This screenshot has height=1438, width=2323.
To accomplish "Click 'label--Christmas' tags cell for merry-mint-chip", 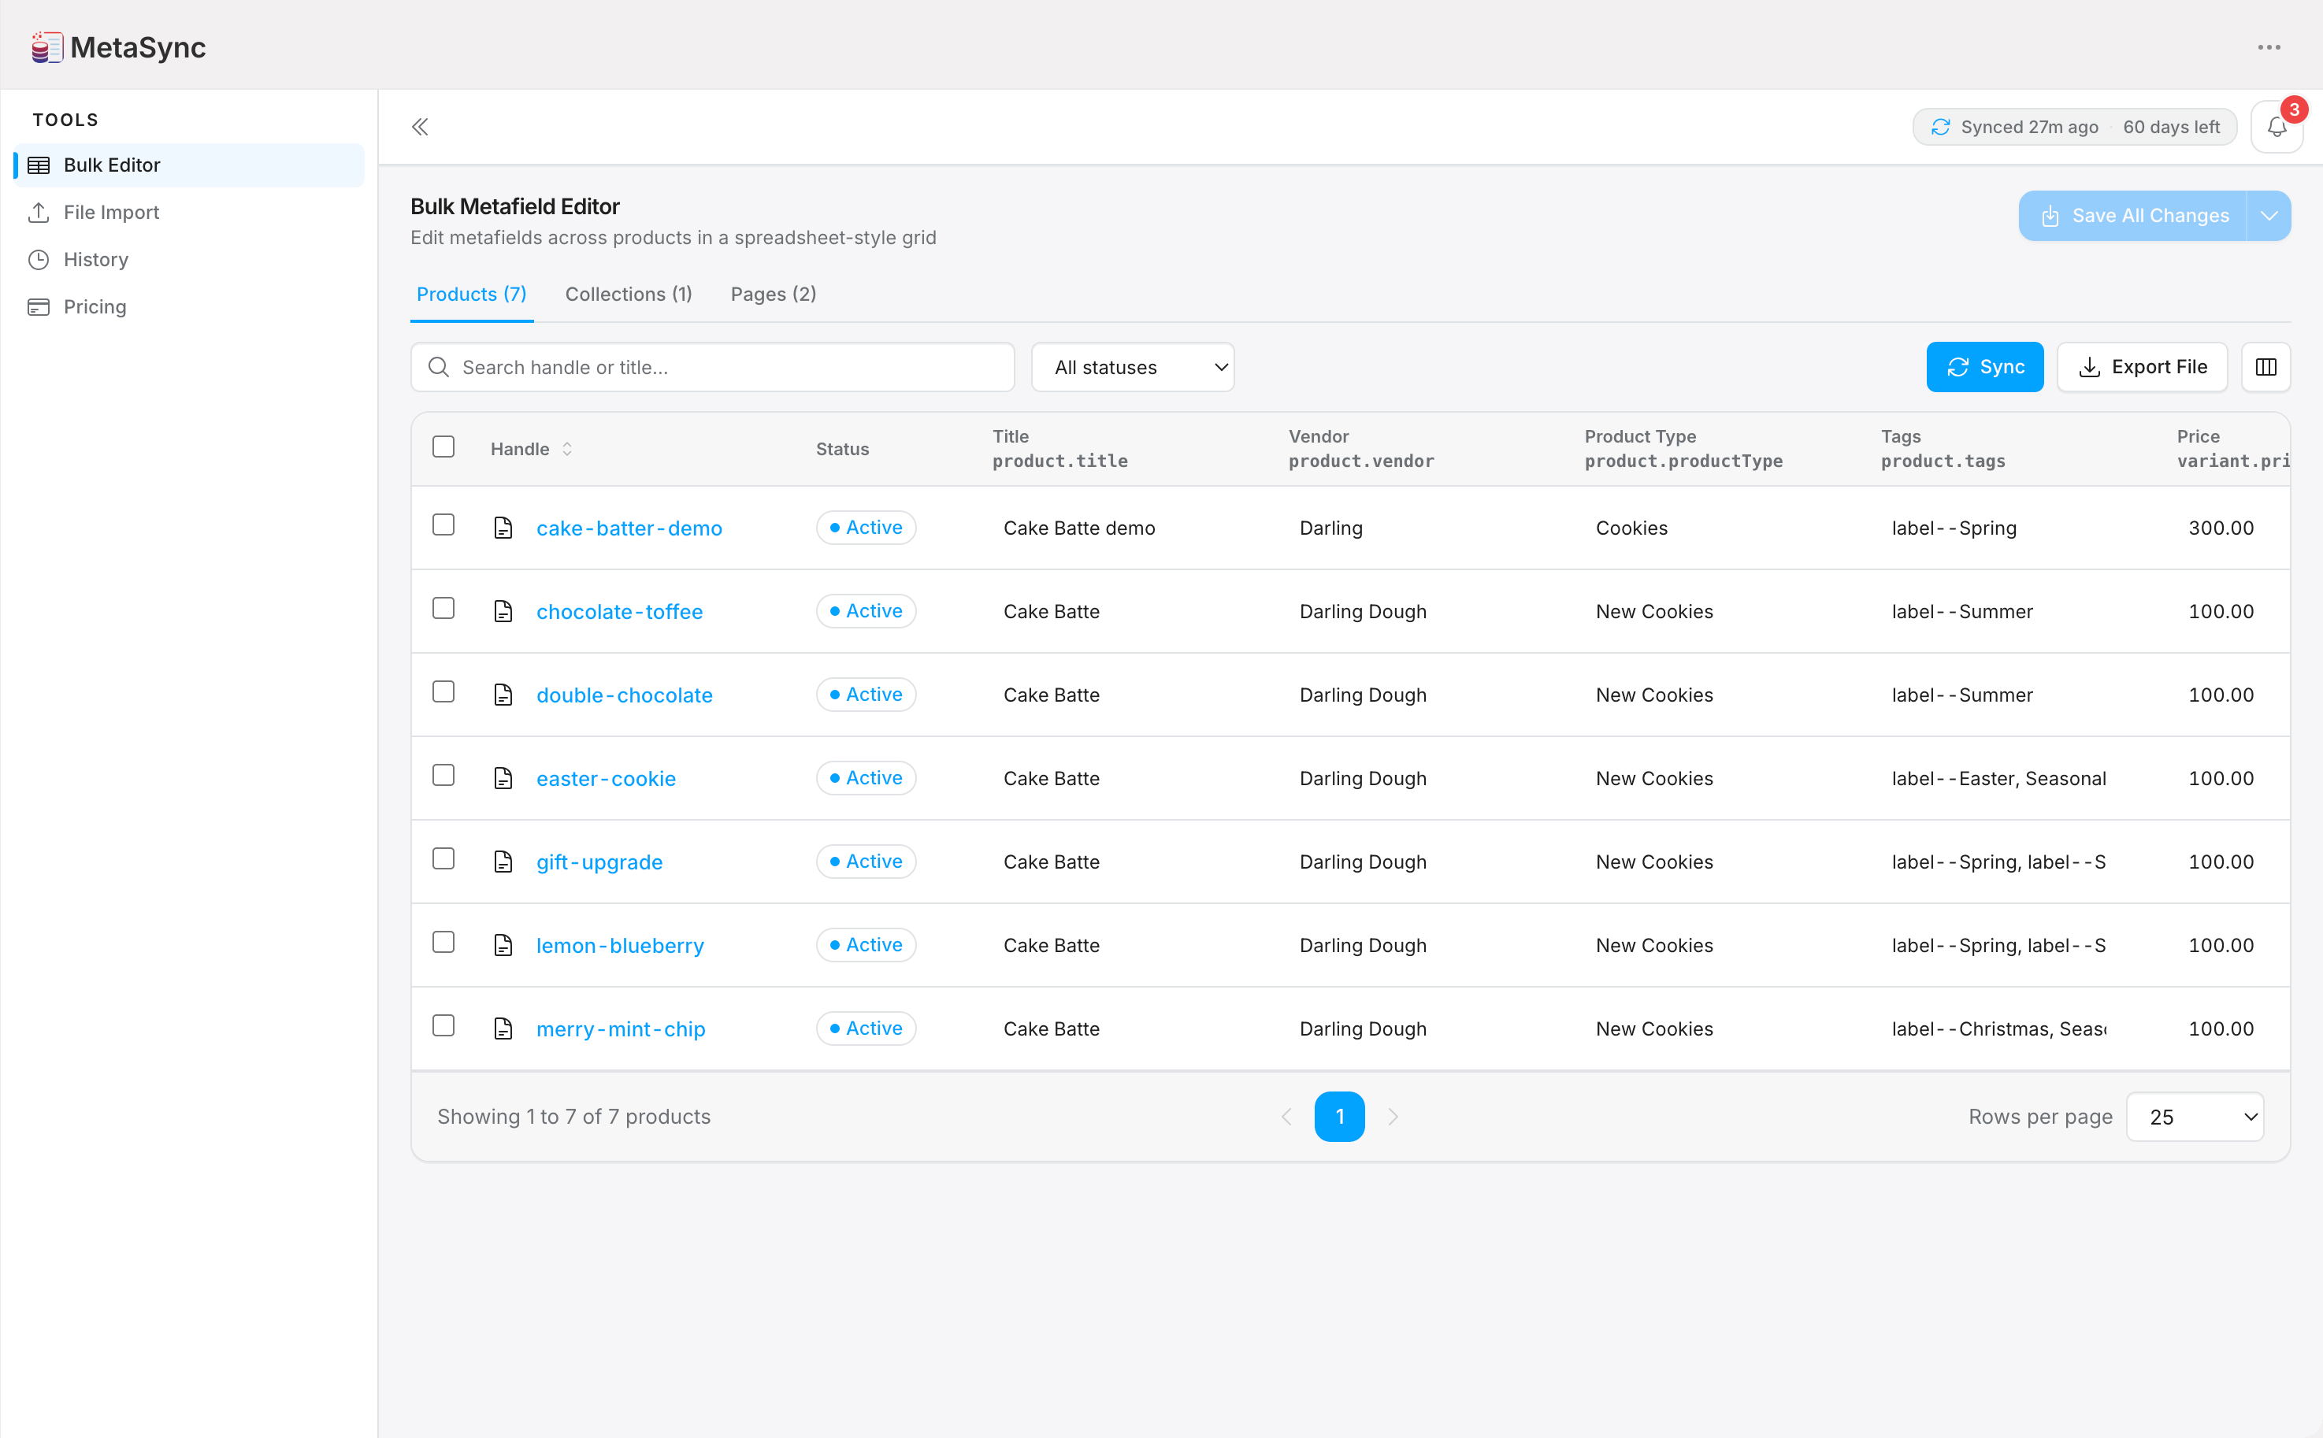I will point(1998,1029).
